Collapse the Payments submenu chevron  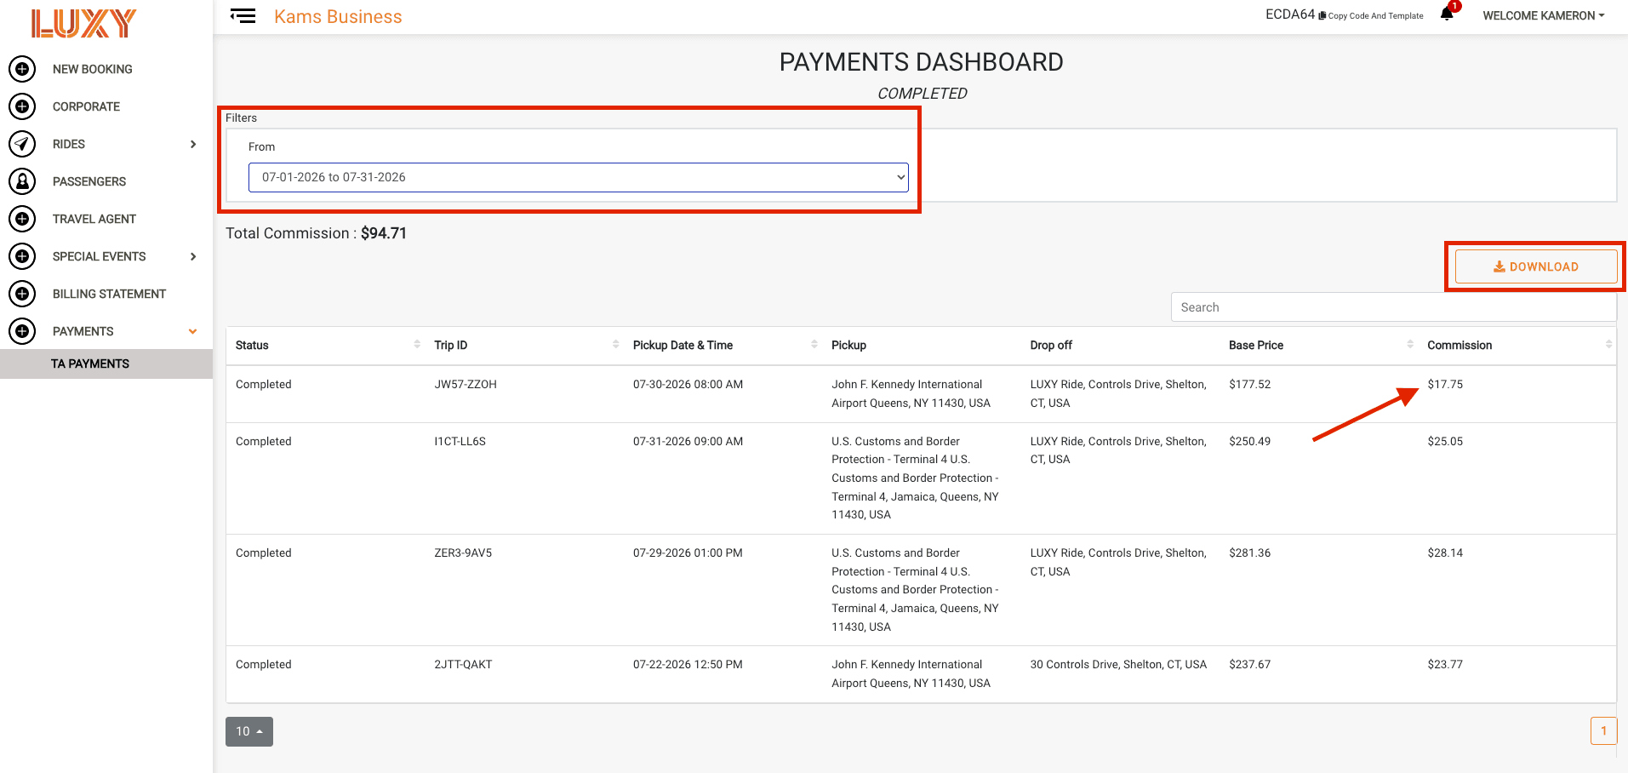click(193, 331)
